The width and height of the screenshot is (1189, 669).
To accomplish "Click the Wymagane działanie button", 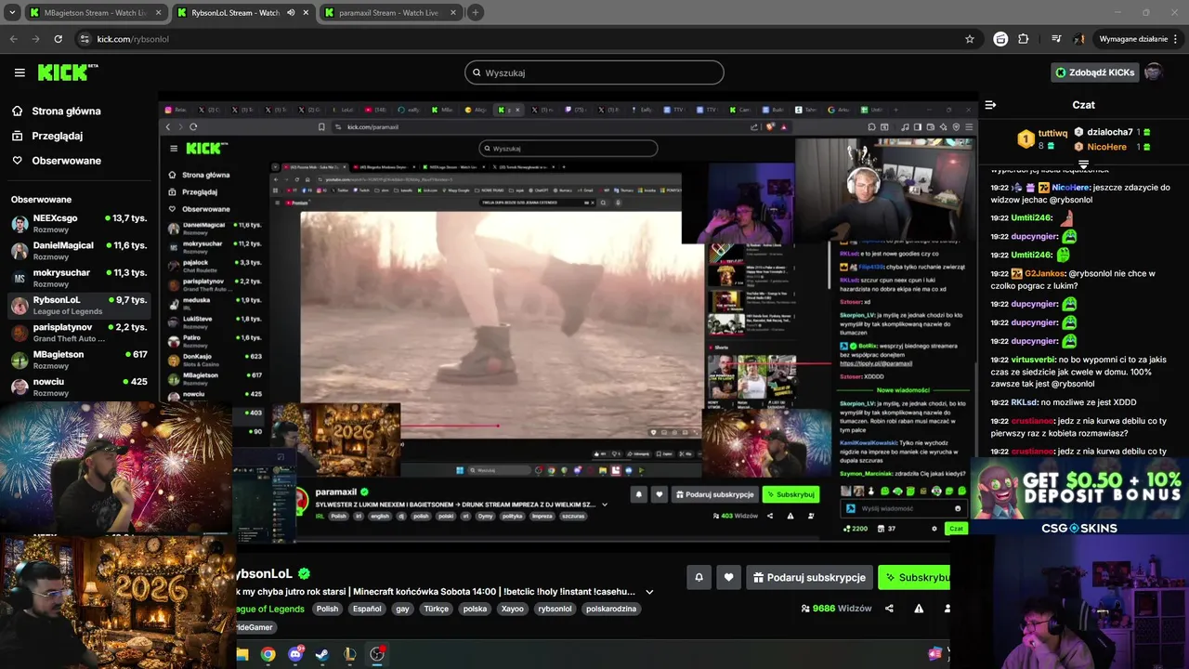I will point(1138,39).
